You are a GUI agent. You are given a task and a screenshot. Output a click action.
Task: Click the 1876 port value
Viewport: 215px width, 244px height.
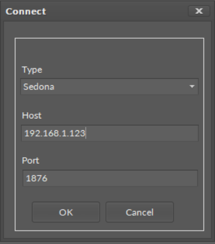point(37,178)
